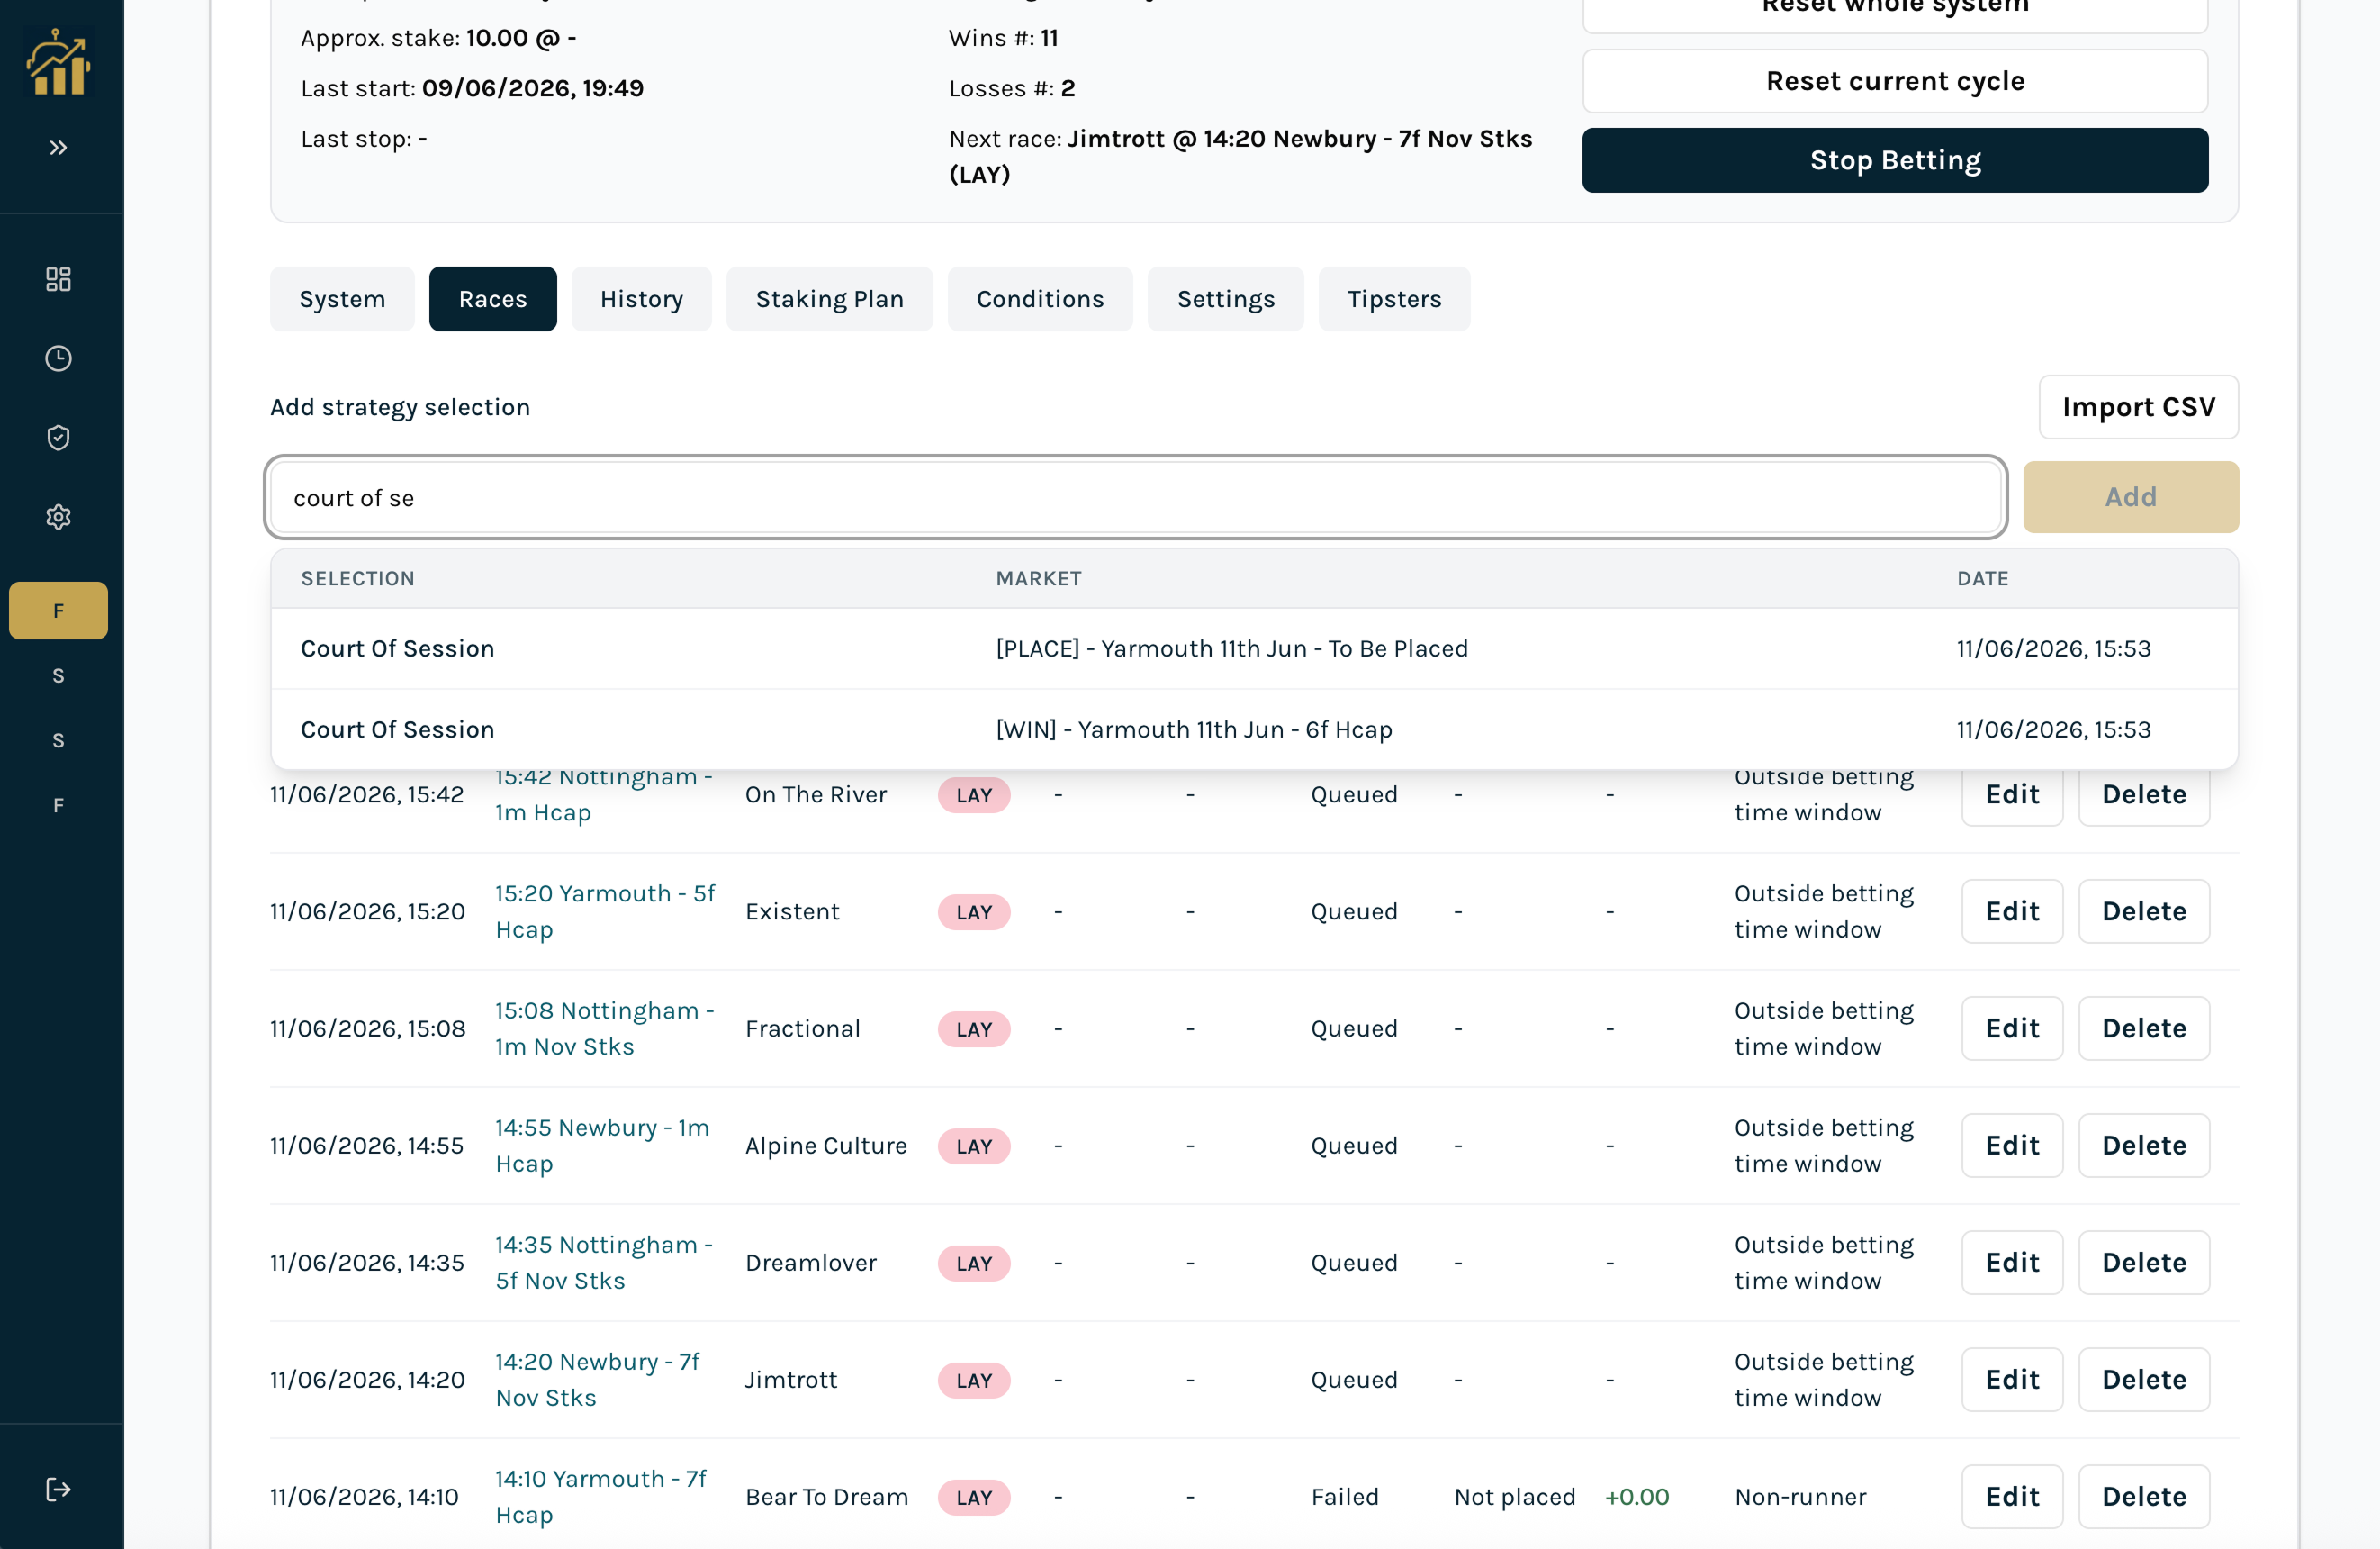Open the clock history icon in sidebar
Image resolution: width=2380 pixels, height=1549 pixels.
[x=59, y=358]
